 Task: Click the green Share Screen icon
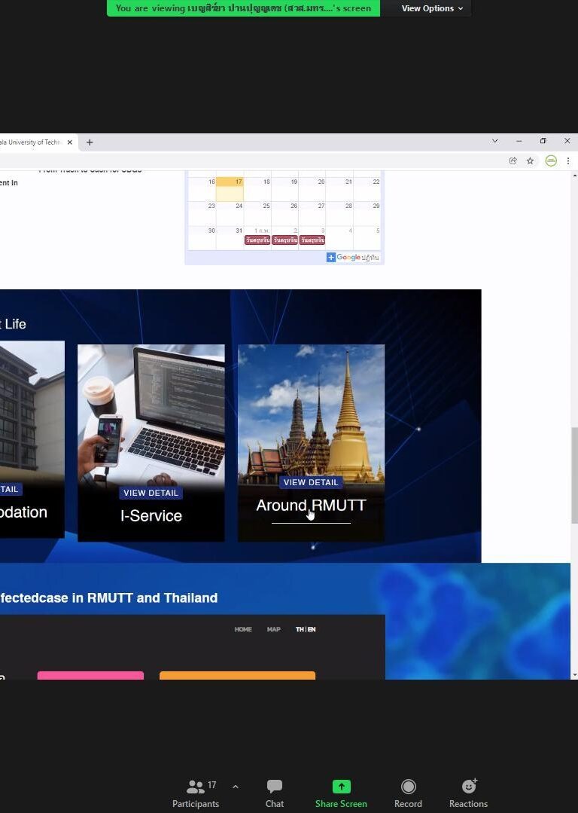click(x=341, y=787)
